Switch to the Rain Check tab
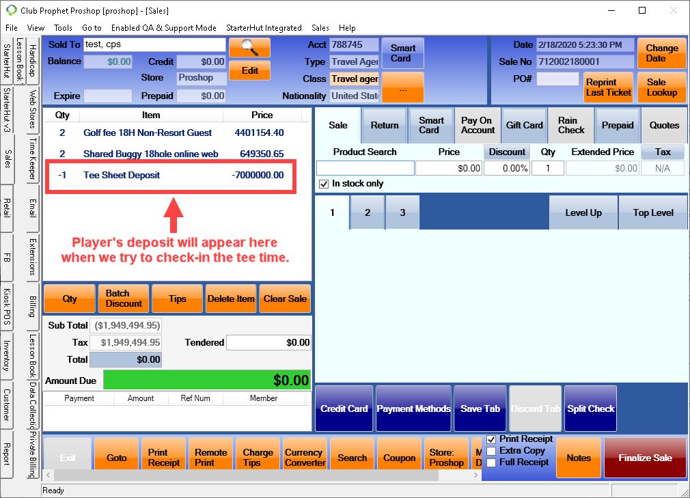This screenshot has width=690, height=498. [571, 126]
